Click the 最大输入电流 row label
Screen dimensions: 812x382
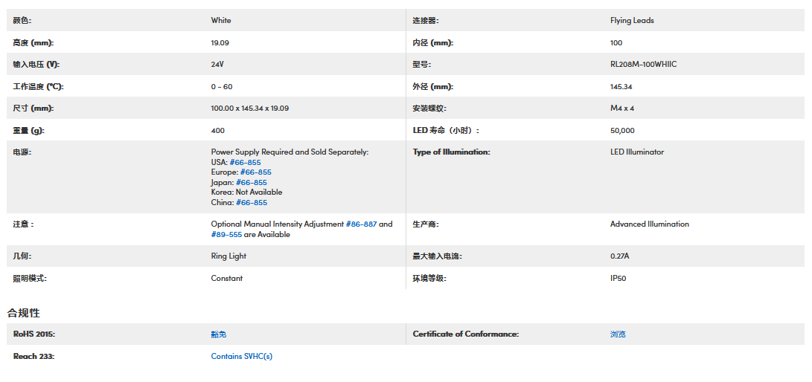[437, 256]
